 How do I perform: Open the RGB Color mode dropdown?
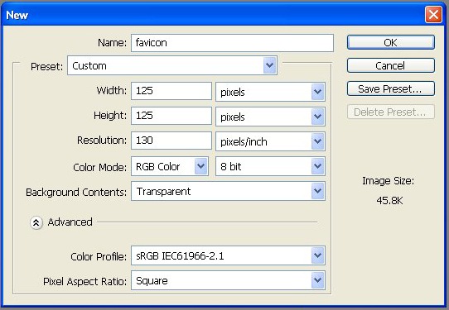tap(170, 166)
